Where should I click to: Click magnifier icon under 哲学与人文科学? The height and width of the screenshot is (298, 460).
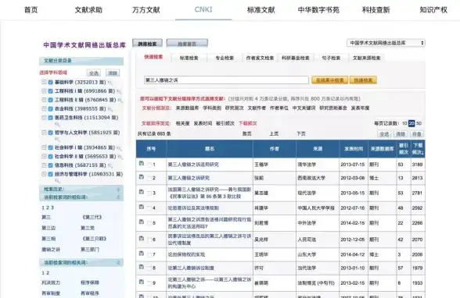(x=57, y=139)
